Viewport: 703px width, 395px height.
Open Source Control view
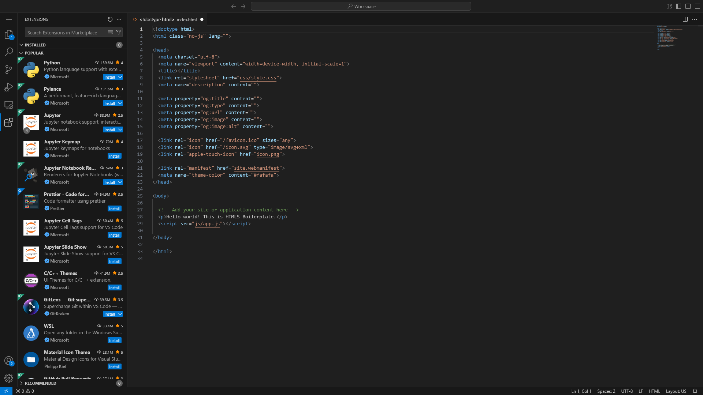point(9,69)
